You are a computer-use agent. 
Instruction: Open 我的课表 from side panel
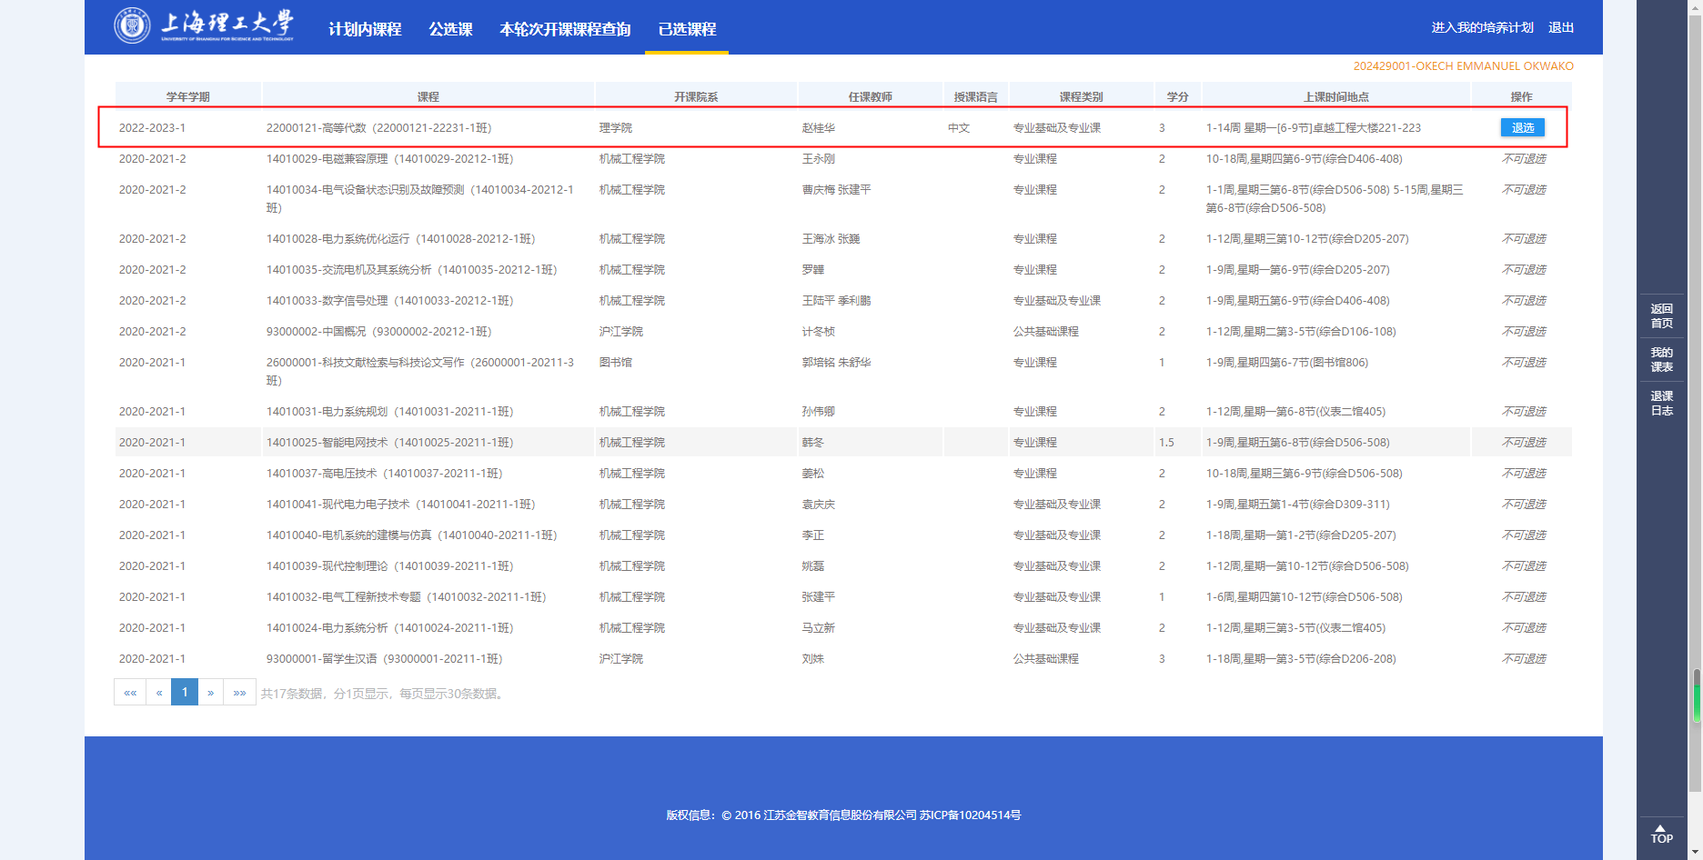[x=1661, y=360]
